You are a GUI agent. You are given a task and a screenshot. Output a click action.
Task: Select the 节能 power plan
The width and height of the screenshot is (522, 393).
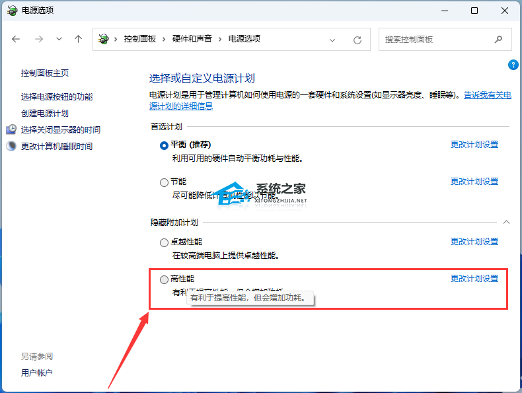point(164,182)
